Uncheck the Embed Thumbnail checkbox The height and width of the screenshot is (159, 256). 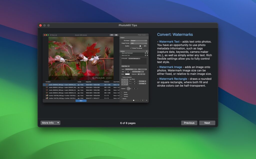tap(131, 48)
